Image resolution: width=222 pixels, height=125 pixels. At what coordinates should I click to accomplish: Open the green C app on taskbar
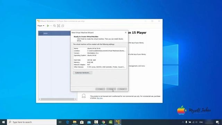[111, 122]
